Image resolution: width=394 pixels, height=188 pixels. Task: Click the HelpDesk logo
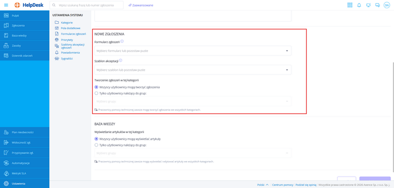29,5
